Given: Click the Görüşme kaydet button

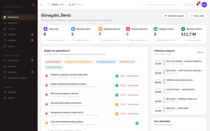Looking at the screenshot, I should 174,16.
